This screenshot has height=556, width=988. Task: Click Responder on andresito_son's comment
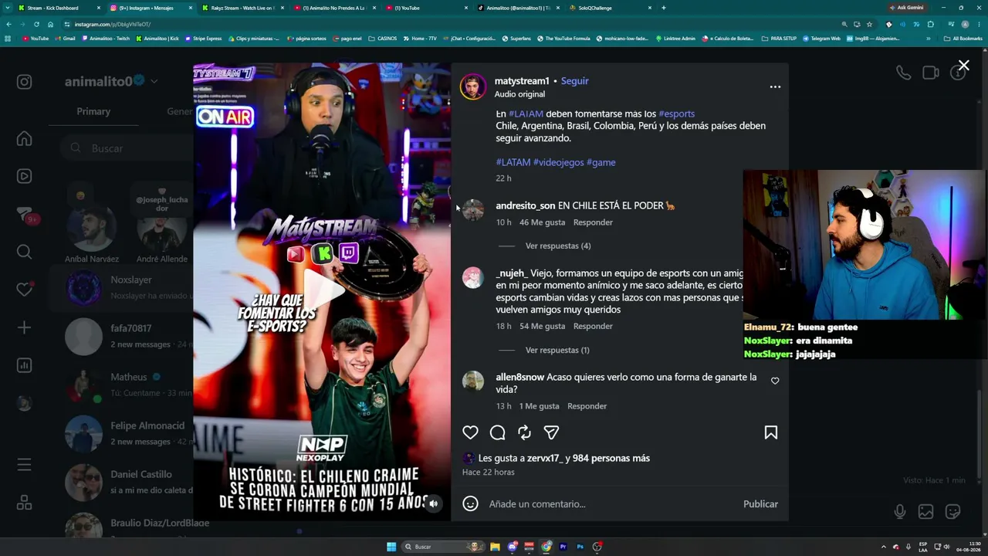(x=593, y=222)
